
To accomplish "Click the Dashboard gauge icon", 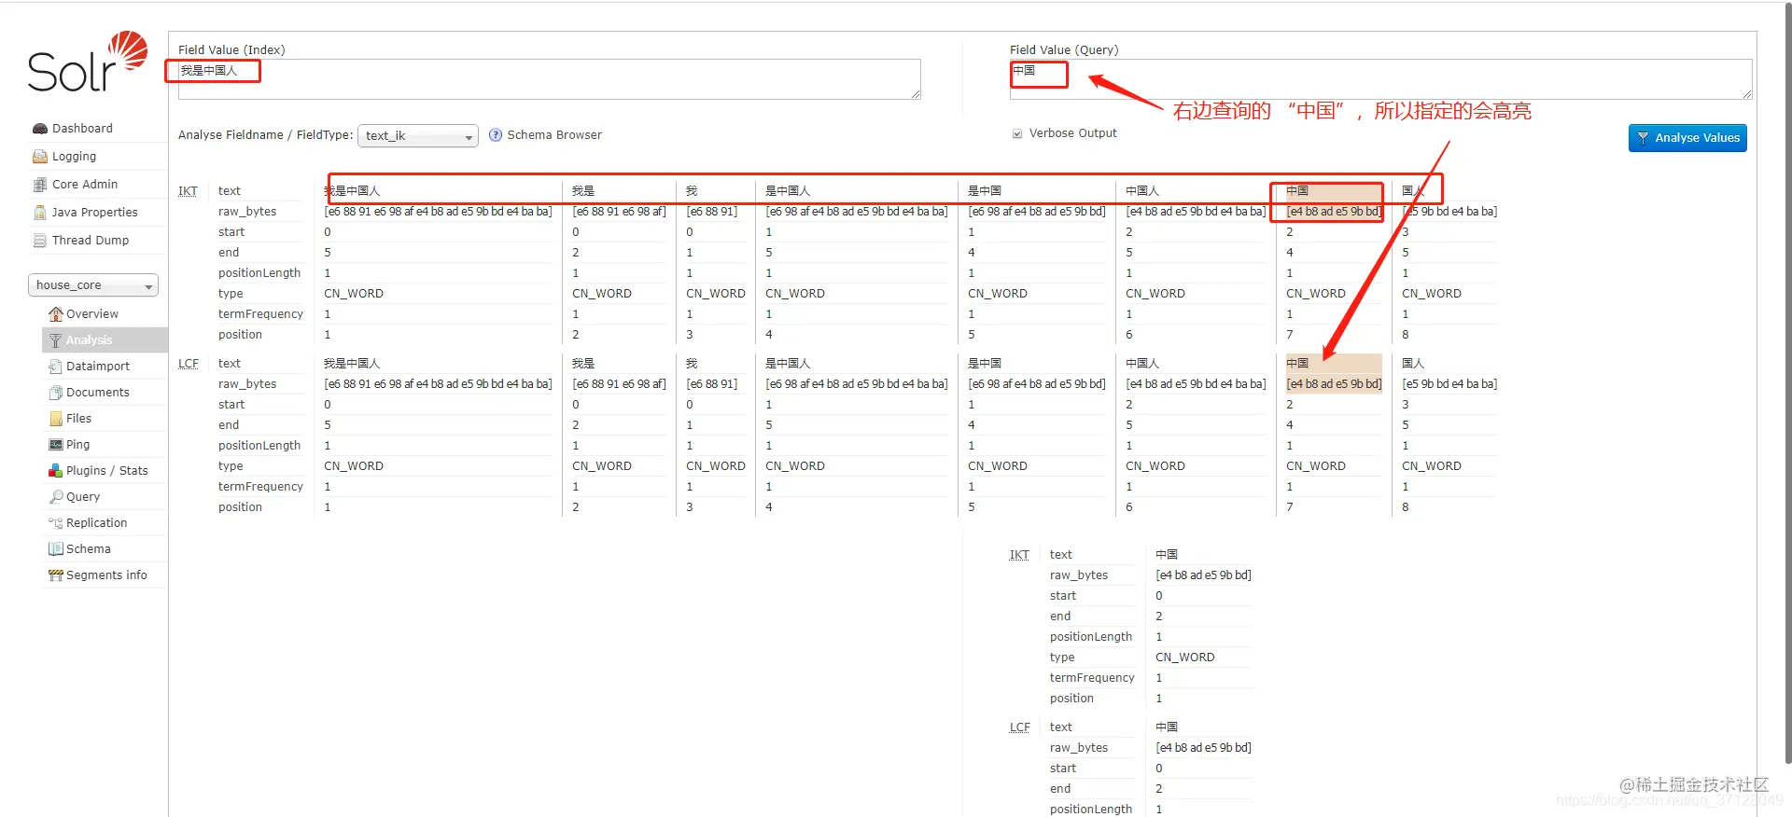I will coord(40,129).
